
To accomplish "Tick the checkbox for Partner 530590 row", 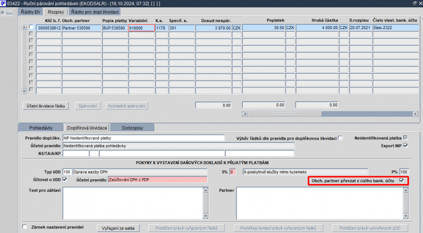I will tap(31, 27).
